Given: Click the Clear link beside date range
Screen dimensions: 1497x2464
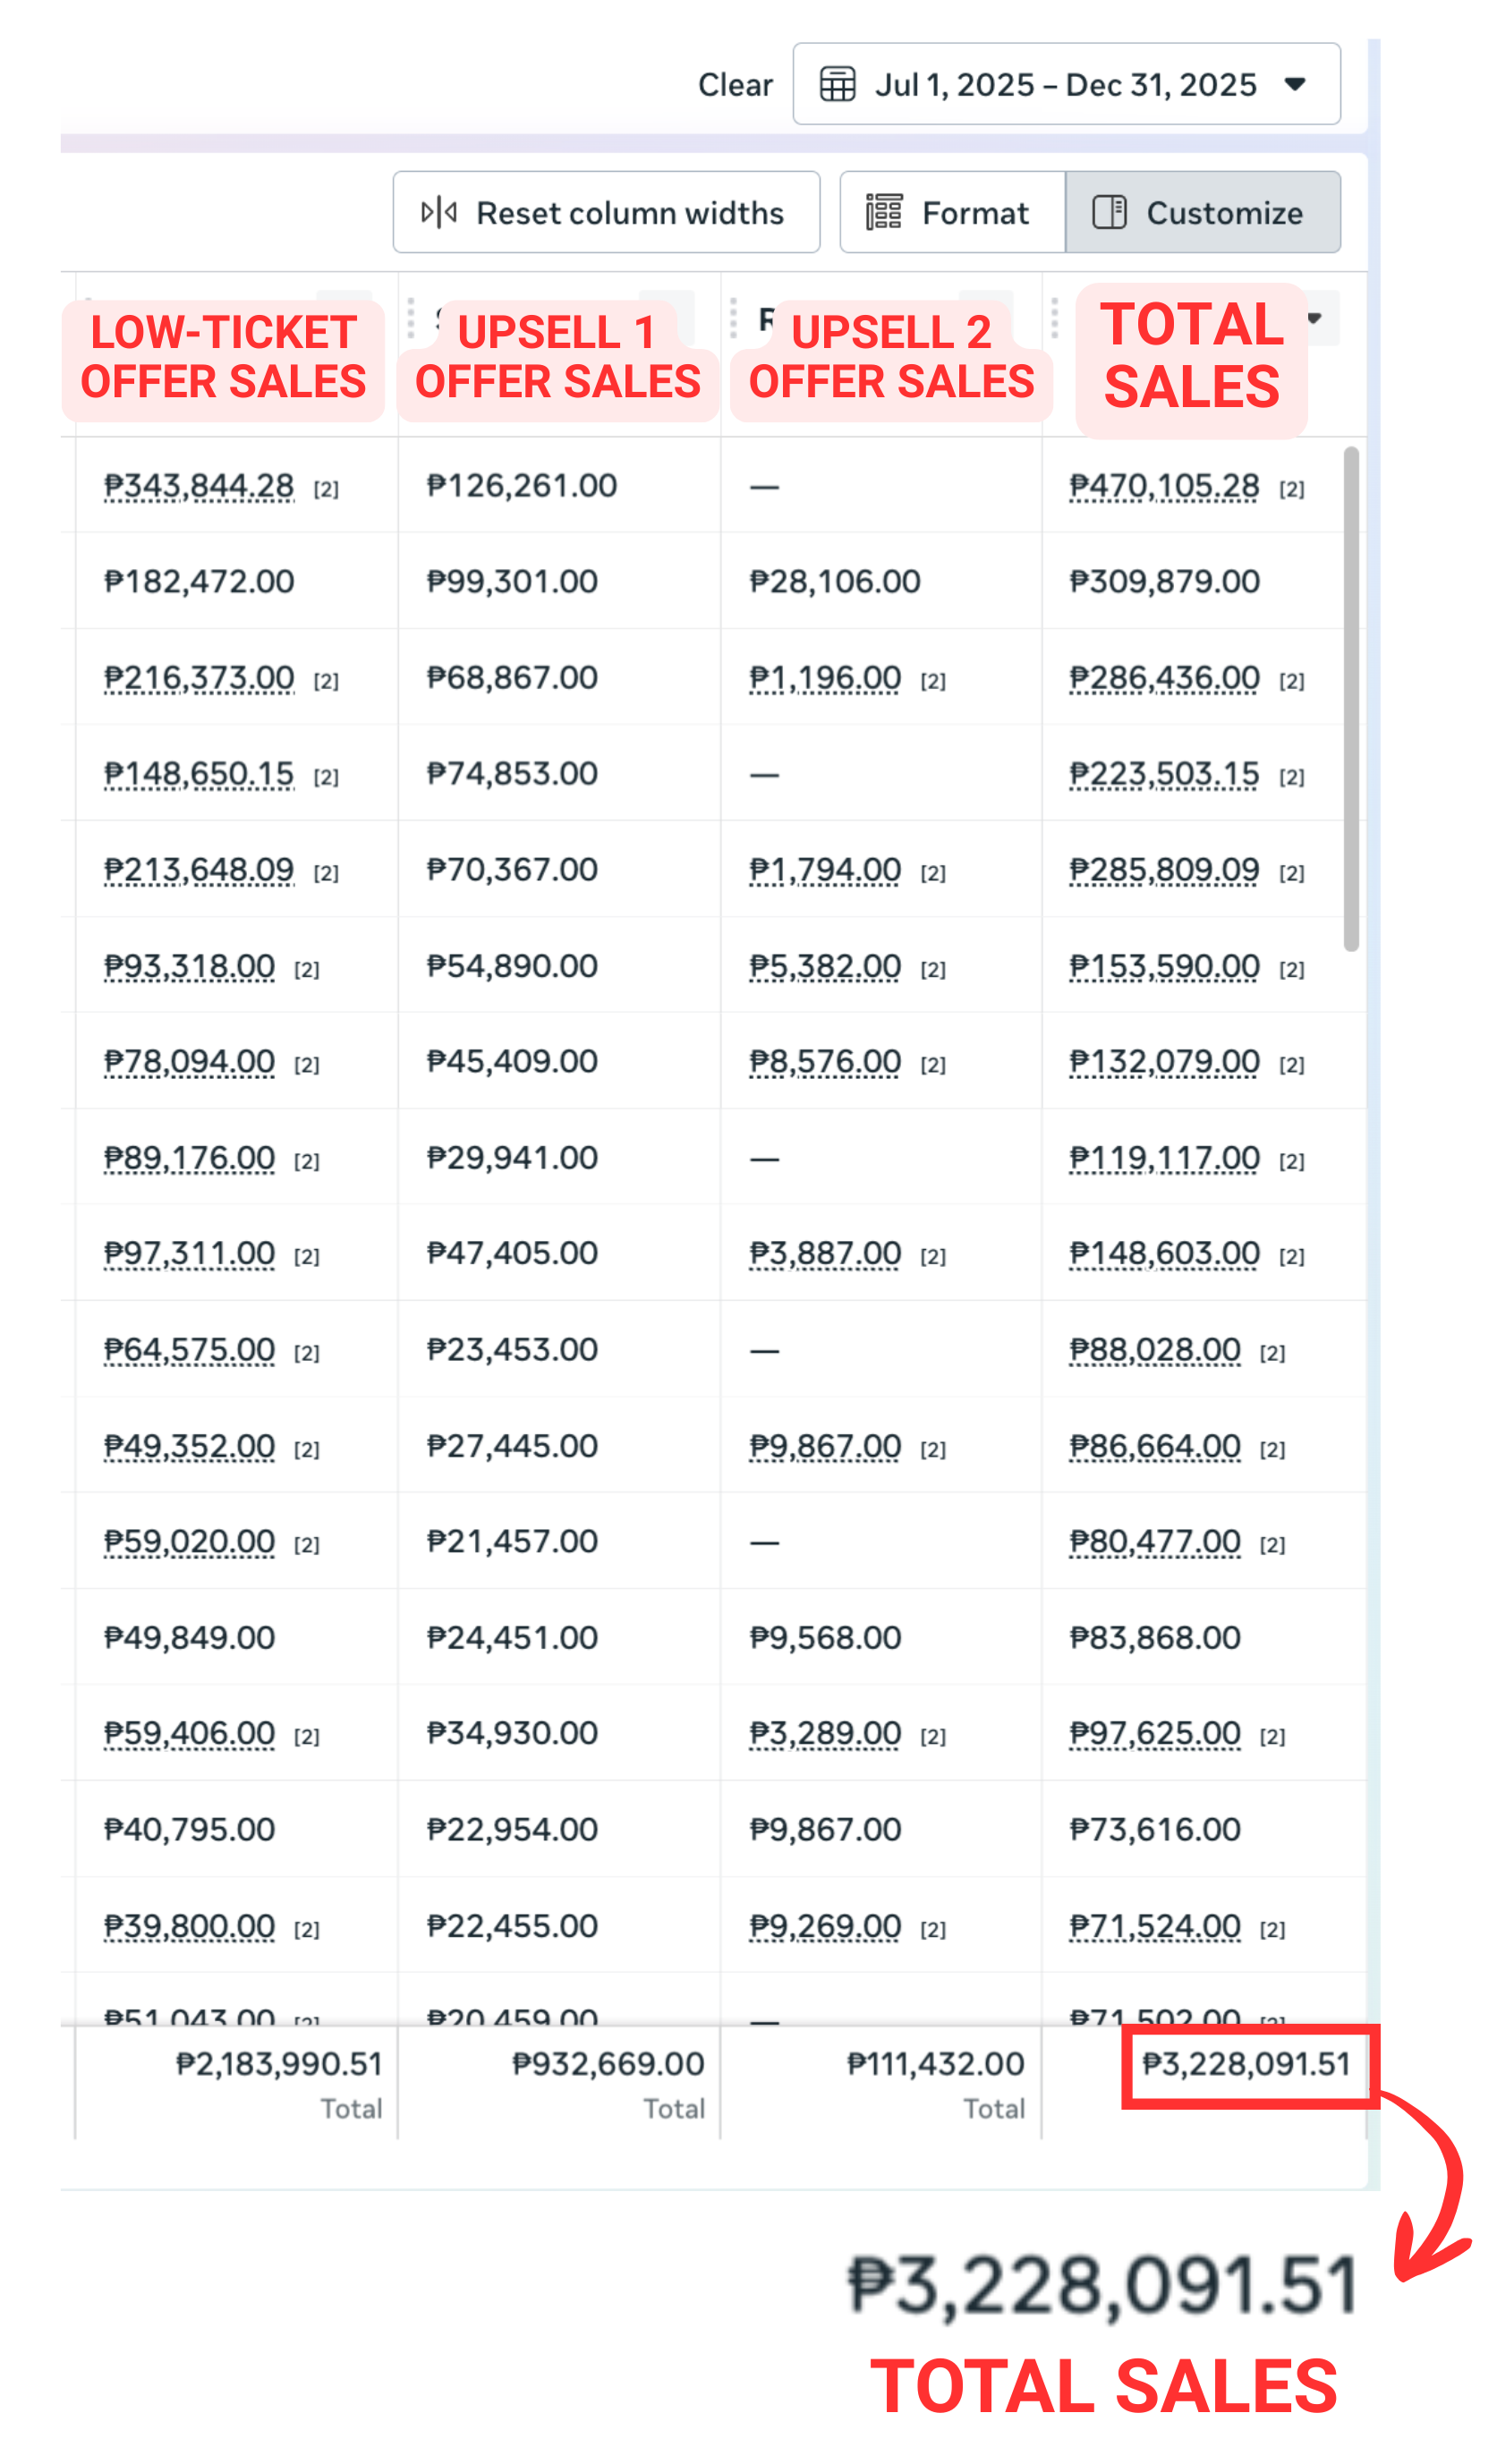Looking at the screenshot, I should click(x=735, y=85).
